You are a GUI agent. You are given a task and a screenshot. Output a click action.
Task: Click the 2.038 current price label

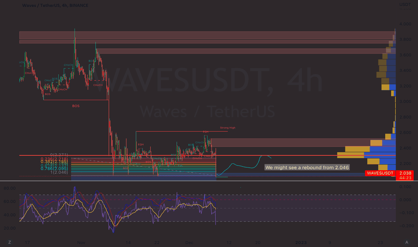point(405,173)
